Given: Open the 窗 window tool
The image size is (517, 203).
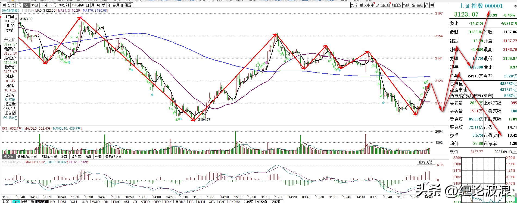Looking at the screenshot, I should pyautogui.click(x=413, y=5).
